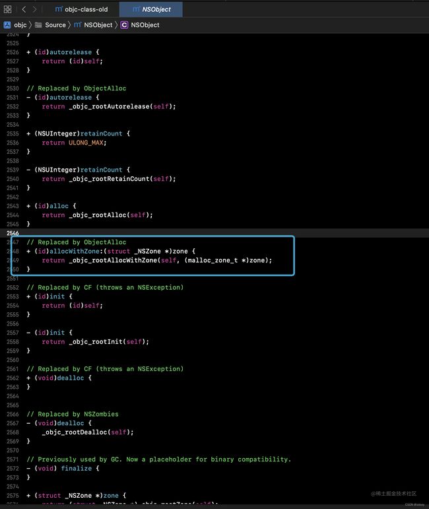Click the retainCount class method on line 2535
429x509 pixels.
(101, 134)
